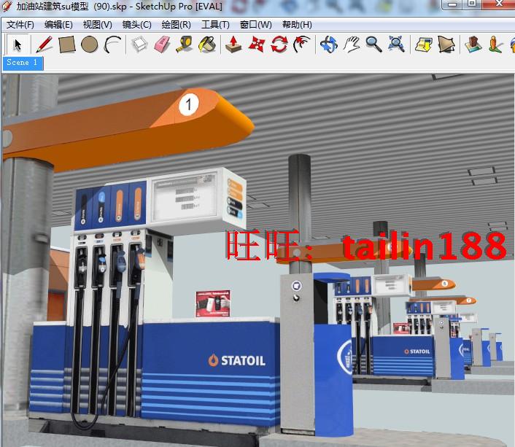The height and width of the screenshot is (447, 515).
Task: Open the 镜头(C) menu
Action: tap(137, 25)
